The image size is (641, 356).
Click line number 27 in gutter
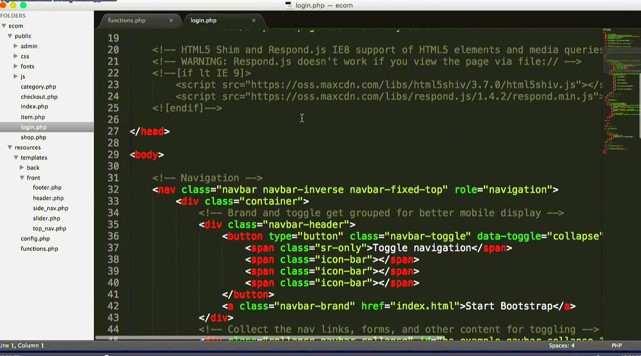[113, 131]
